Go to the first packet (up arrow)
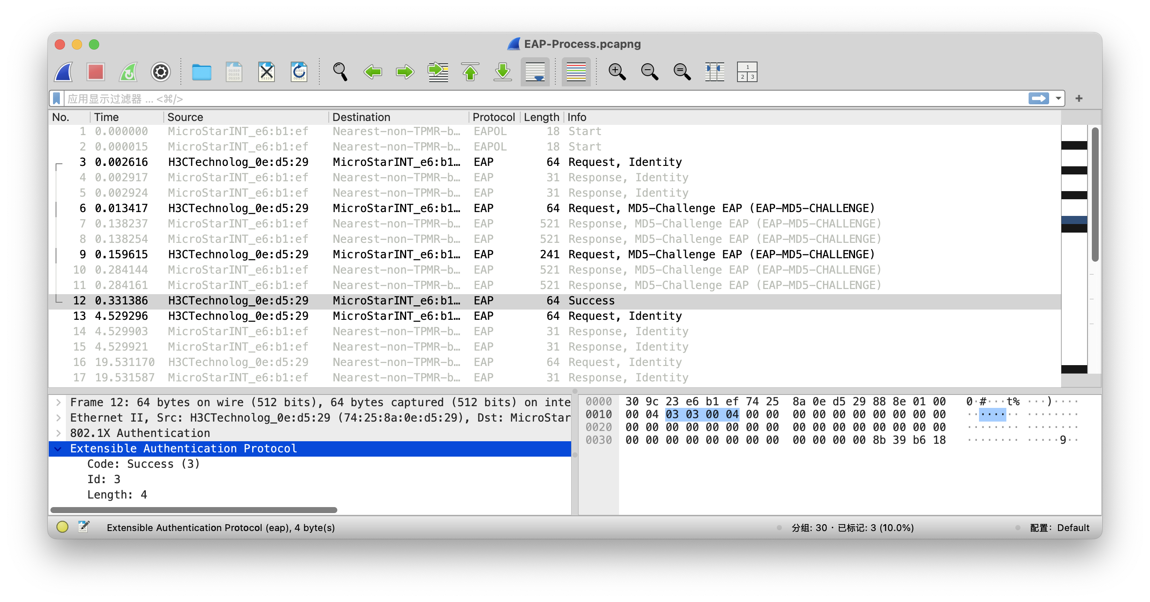 [470, 71]
